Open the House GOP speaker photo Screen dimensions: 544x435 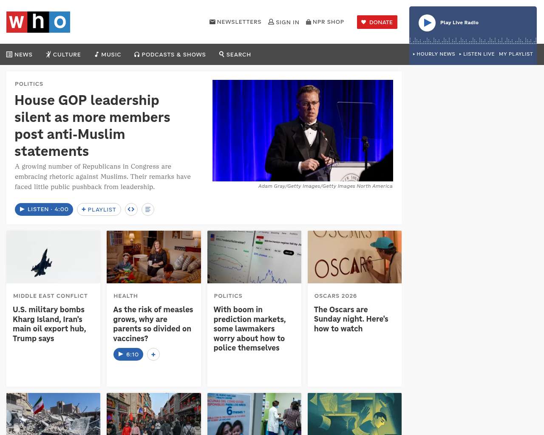tap(303, 130)
